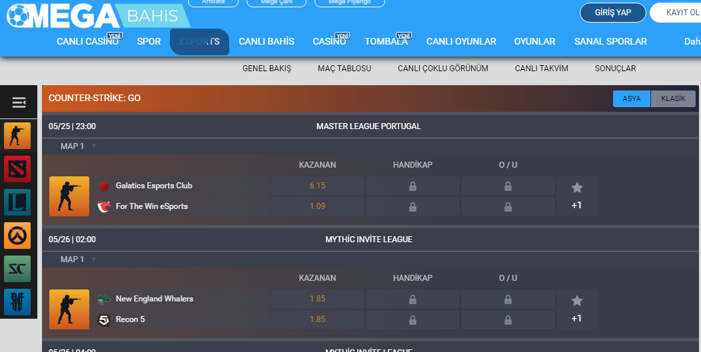Click Galatics Esports Club team name
This screenshot has height=352, width=701.
click(x=154, y=186)
